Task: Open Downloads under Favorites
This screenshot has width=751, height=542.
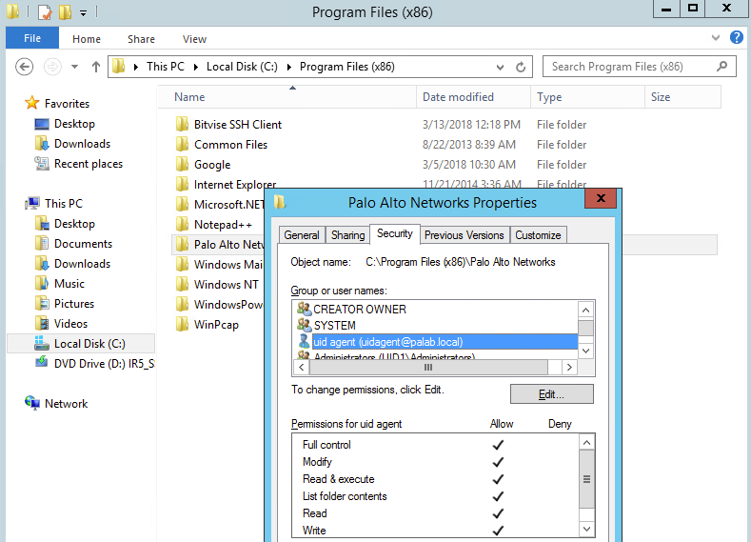Action: point(82,144)
